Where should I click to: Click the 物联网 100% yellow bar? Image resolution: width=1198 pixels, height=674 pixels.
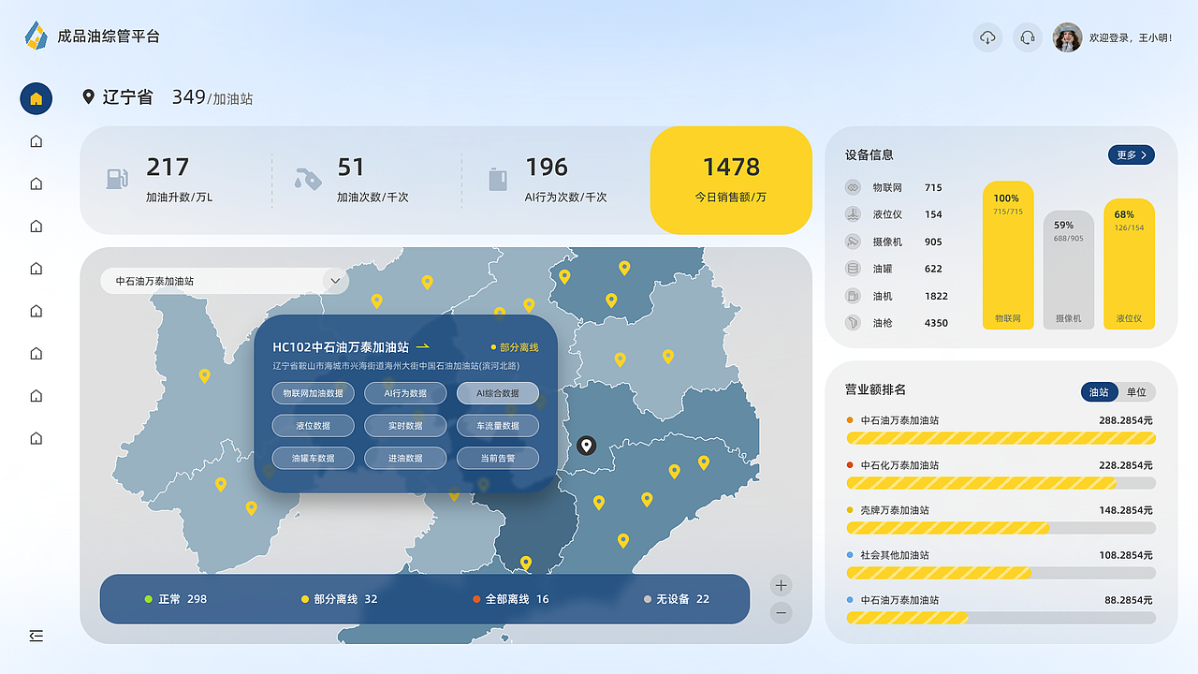pos(1008,255)
